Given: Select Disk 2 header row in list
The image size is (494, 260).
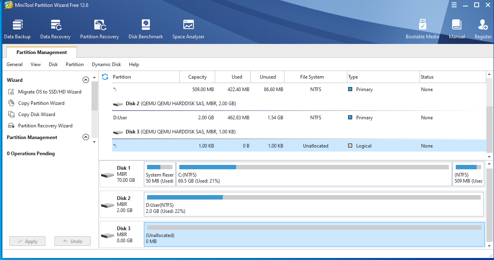Looking at the screenshot, I should (x=299, y=104).
